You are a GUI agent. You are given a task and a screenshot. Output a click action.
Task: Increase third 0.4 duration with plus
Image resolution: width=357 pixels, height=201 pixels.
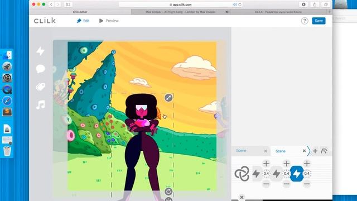coord(307,164)
